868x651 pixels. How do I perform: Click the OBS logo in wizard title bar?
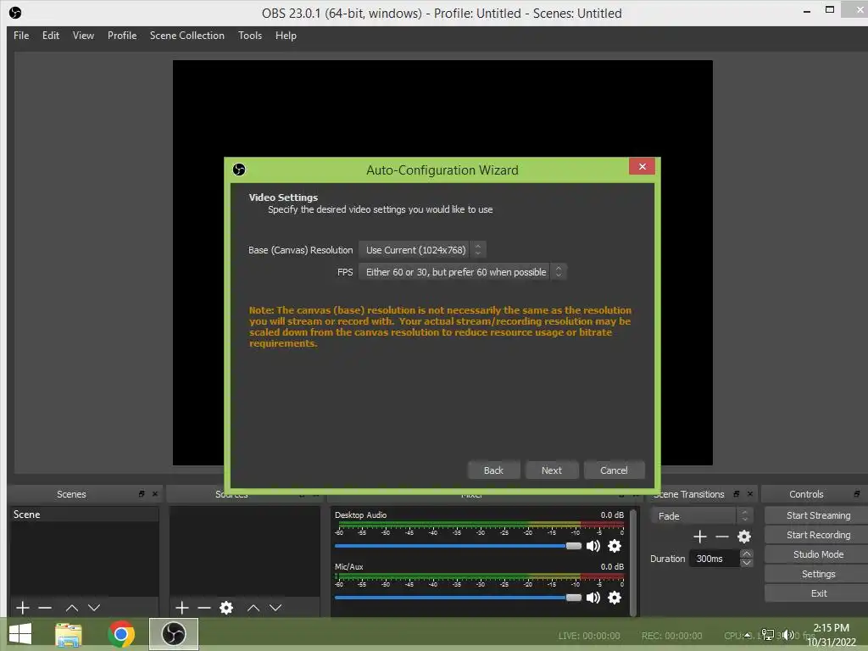[239, 170]
